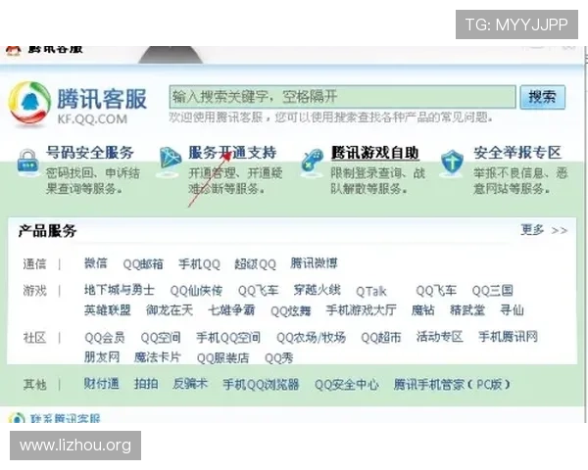Open the 服务开通支持 heading link

pos(232,153)
